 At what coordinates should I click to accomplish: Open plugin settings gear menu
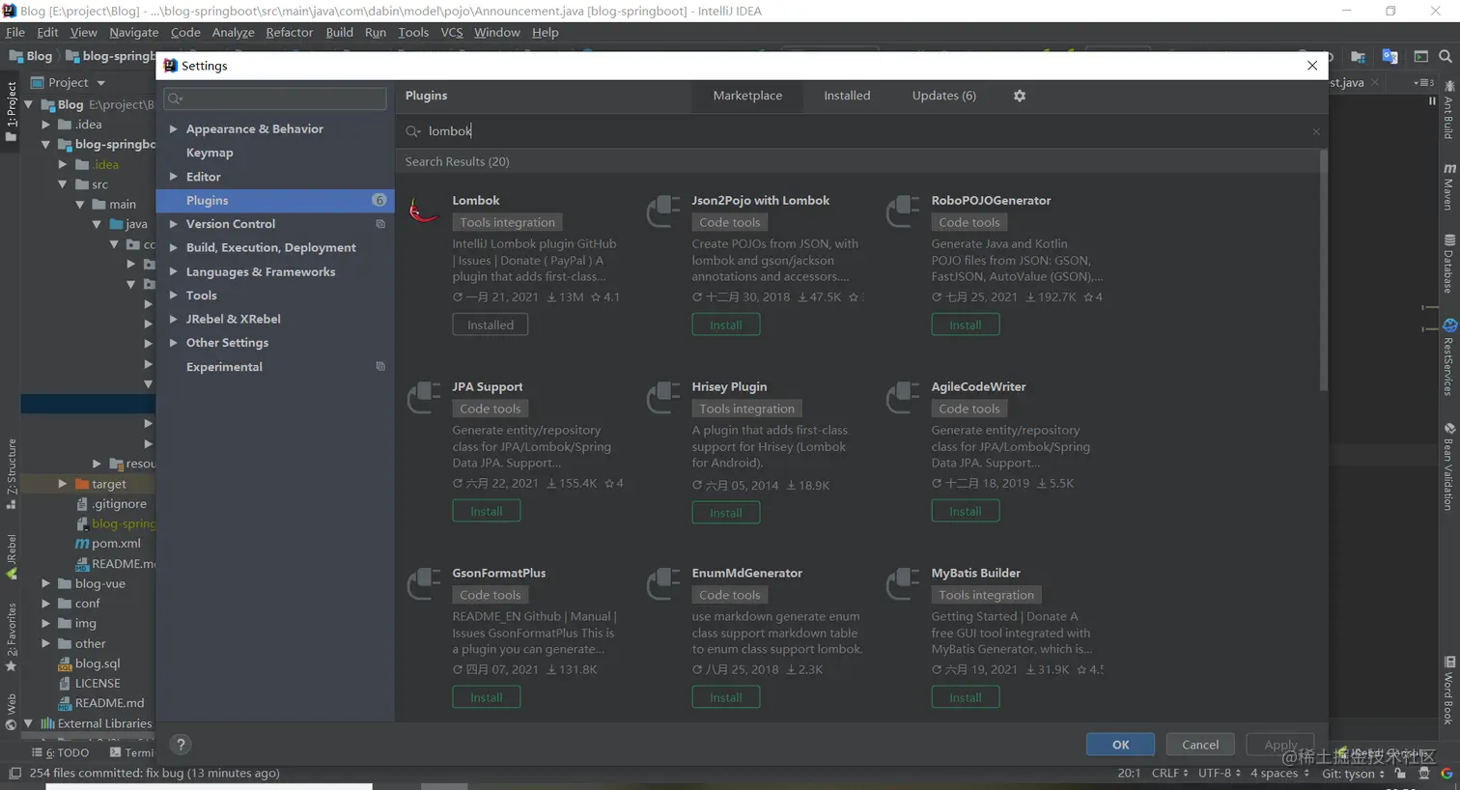[1020, 96]
